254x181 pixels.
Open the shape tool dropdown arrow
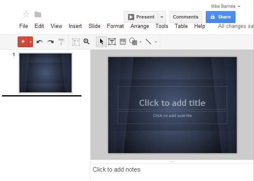(x=140, y=42)
